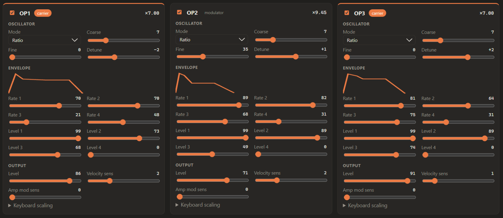Screen dimensions: 503x218
Task: Open the OP3 Mode dropdown
Action: tap(379, 40)
